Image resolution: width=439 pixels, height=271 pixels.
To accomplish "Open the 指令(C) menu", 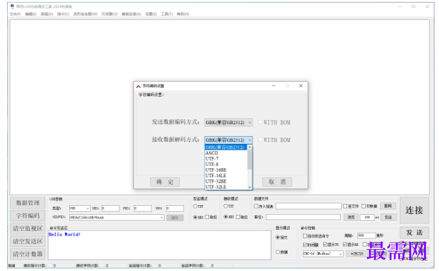I will (x=63, y=14).
